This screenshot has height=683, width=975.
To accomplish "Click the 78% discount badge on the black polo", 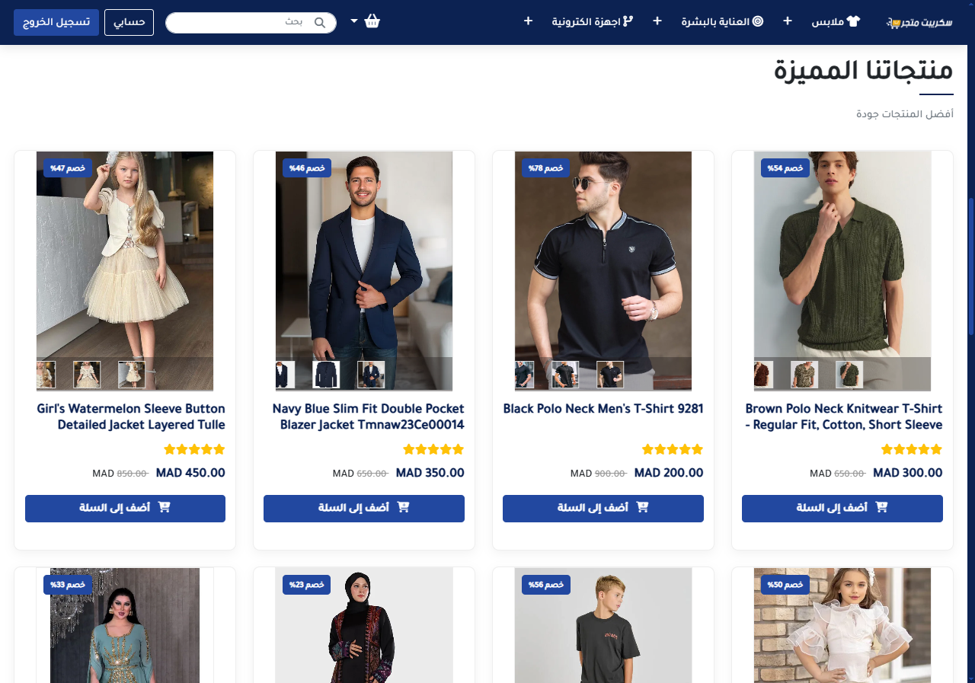I will pyautogui.click(x=545, y=168).
